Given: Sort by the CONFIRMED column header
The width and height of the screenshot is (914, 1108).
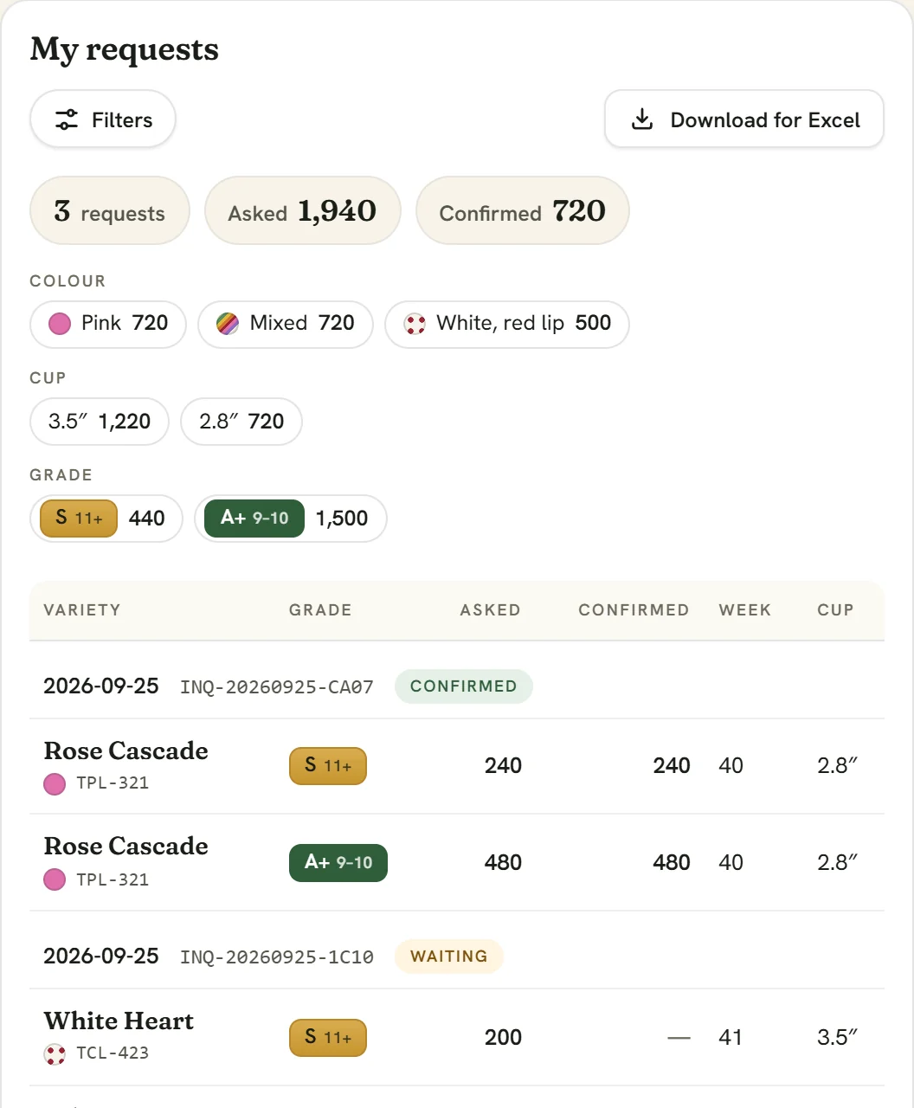Looking at the screenshot, I should point(634,609).
